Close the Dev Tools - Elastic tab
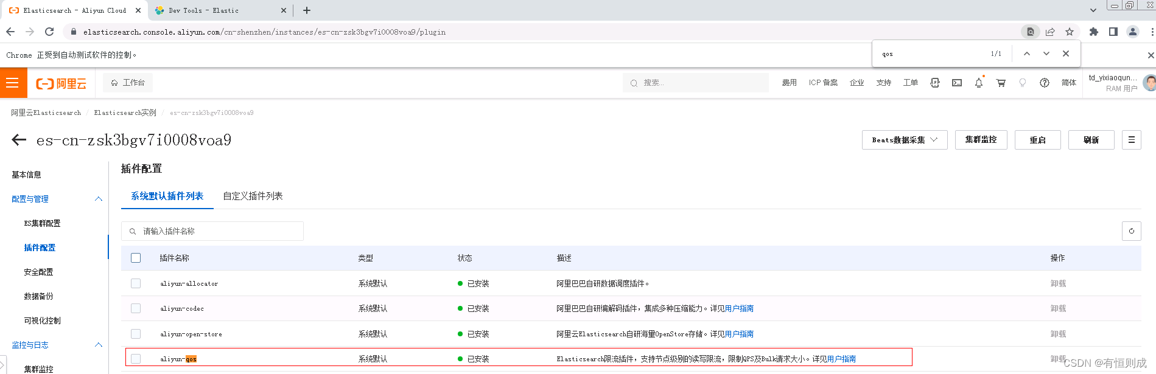The height and width of the screenshot is (374, 1156). point(284,10)
